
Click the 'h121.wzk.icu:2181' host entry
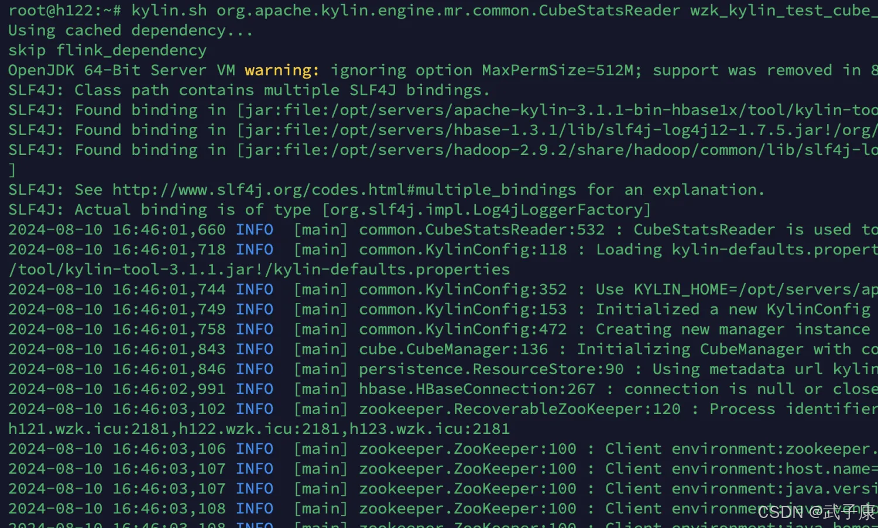(88, 429)
